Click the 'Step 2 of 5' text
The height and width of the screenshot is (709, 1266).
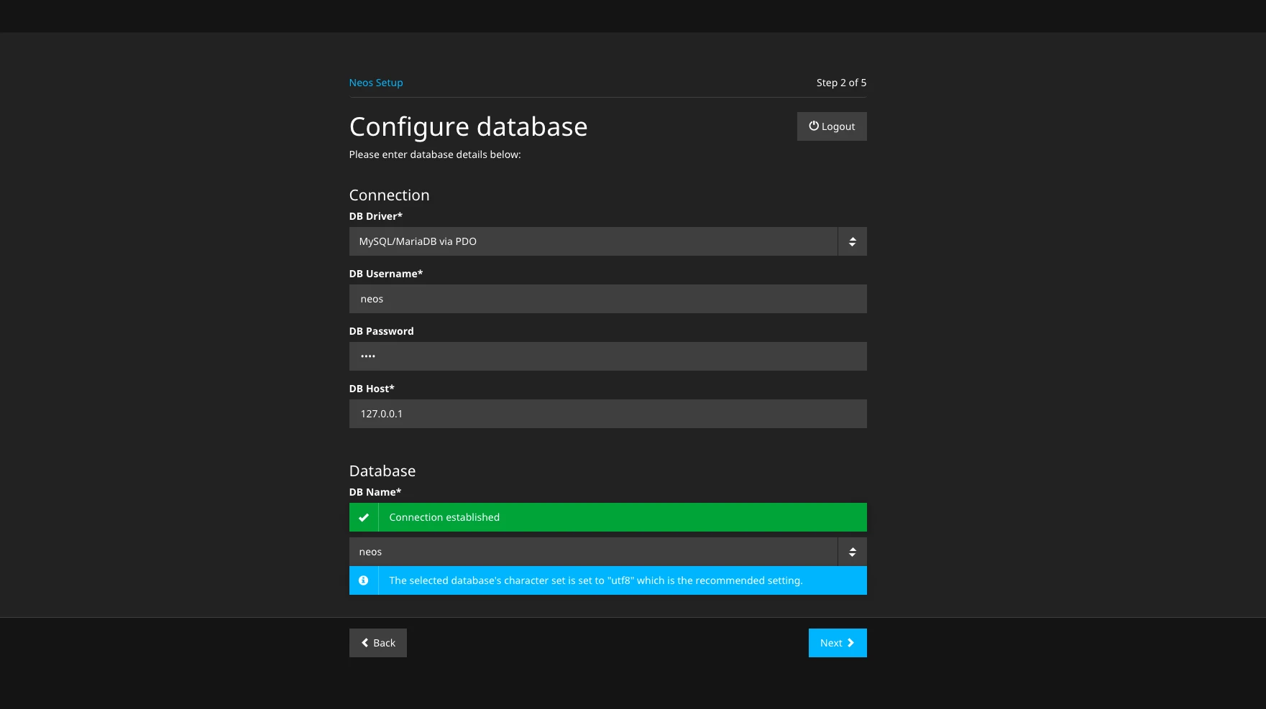[x=841, y=83]
